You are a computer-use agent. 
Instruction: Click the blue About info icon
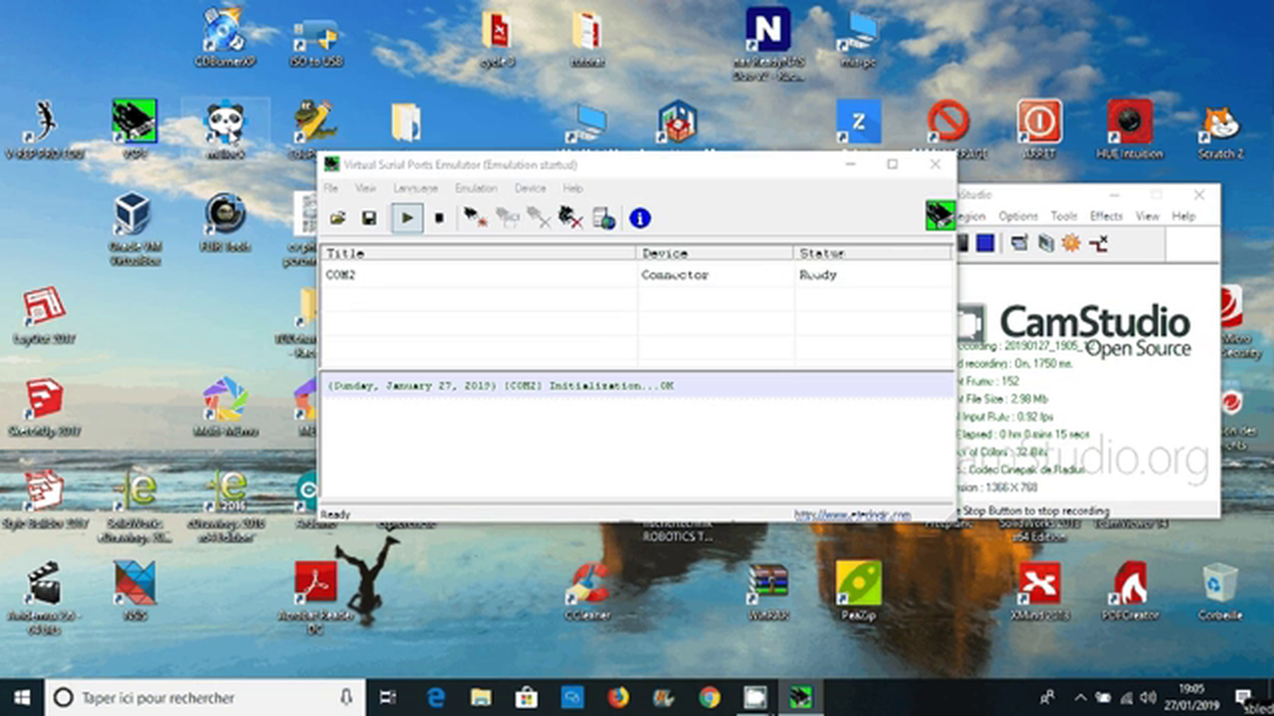(x=640, y=218)
